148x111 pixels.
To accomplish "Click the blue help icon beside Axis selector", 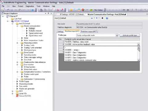I will 107,18.
